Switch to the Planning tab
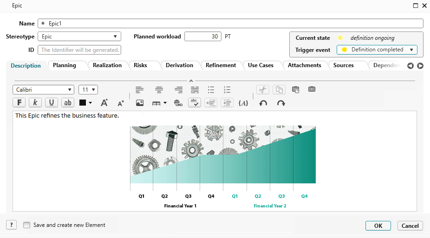The image size is (430, 238). (x=65, y=65)
